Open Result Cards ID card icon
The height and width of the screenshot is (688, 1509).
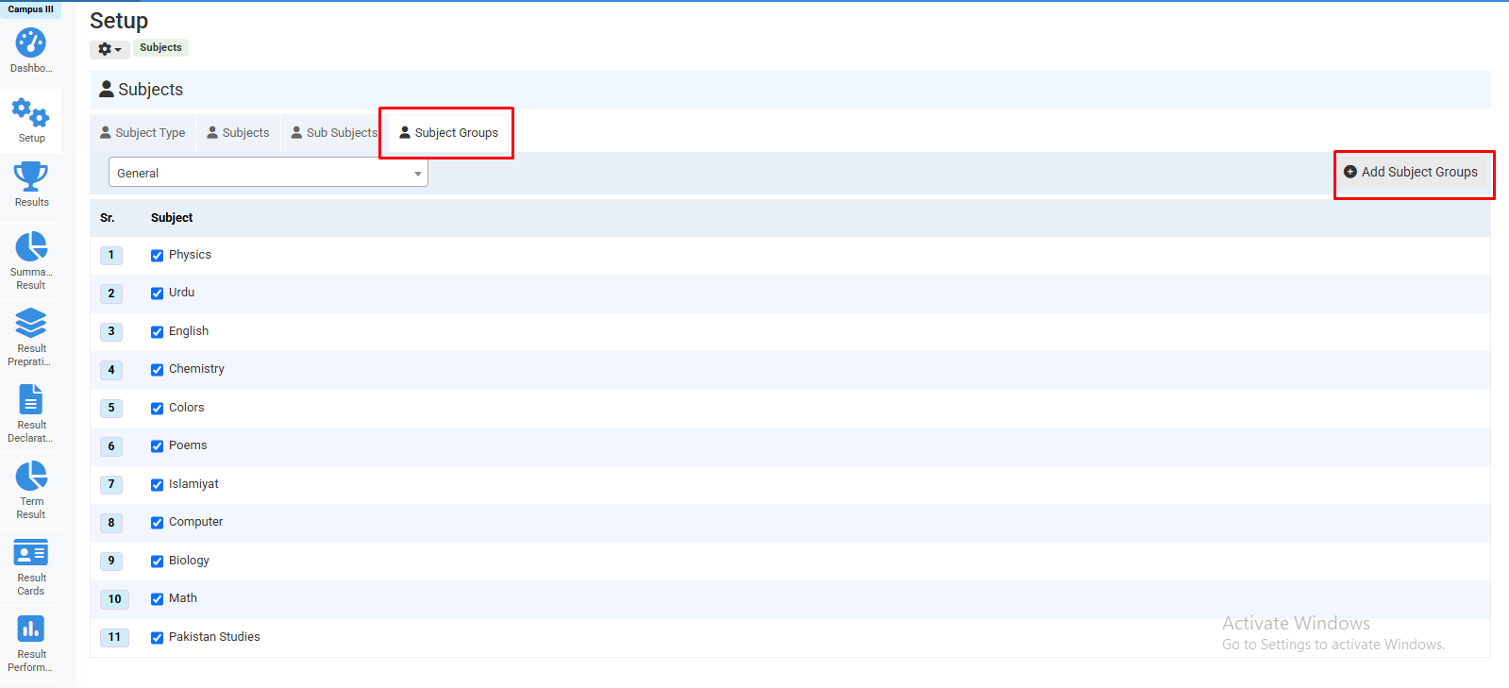click(x=31, y=552)
